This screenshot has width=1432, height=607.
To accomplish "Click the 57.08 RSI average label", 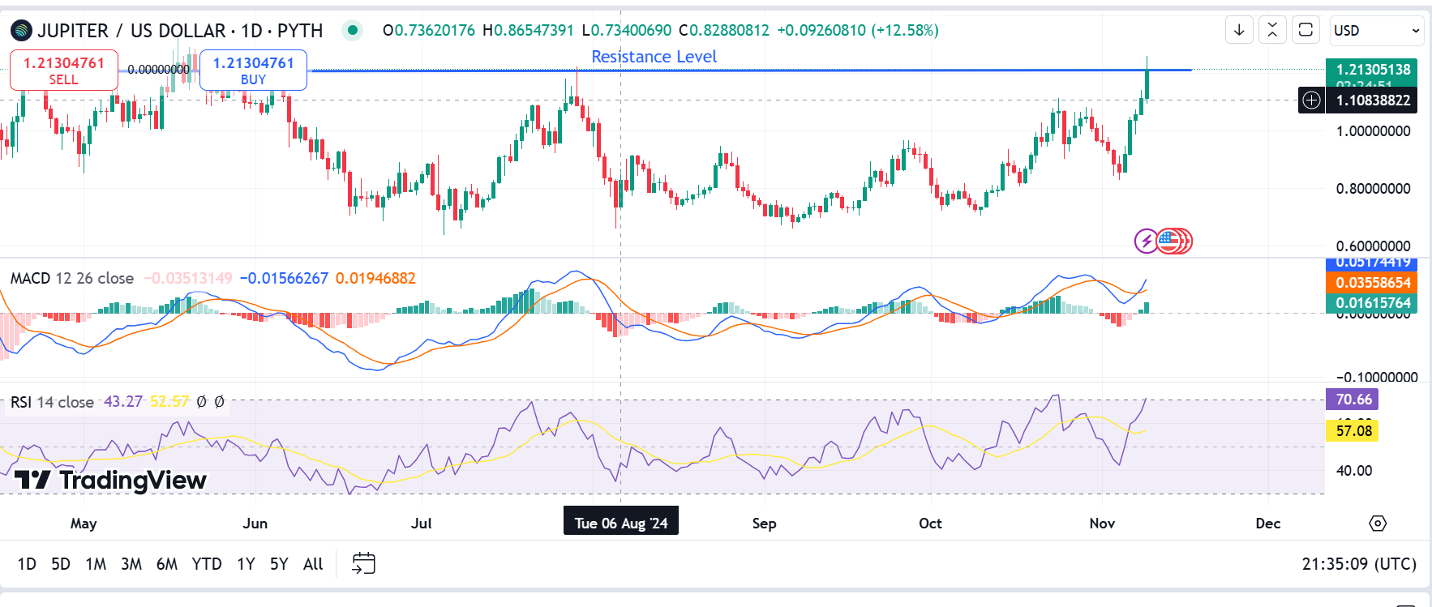I will pos(1353,431).
